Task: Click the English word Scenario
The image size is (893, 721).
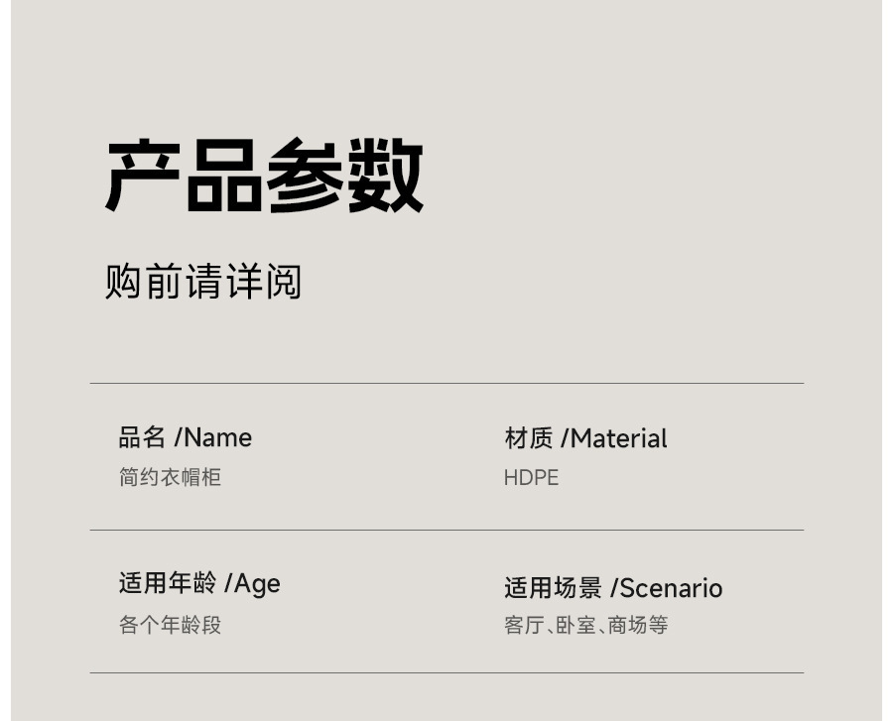Action: pos(671,588)
